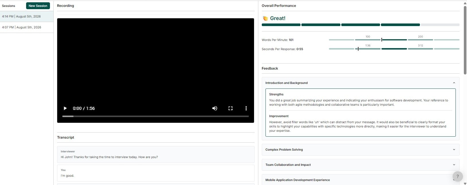Click the Great! emoji icon
The width and height of the screenshot is (467, 185).
(x=266, y=18)
